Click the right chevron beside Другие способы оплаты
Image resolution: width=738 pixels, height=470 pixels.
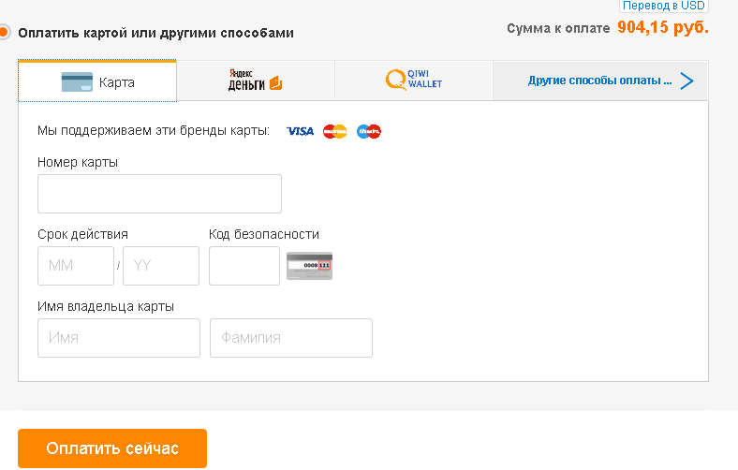point(686,81)
